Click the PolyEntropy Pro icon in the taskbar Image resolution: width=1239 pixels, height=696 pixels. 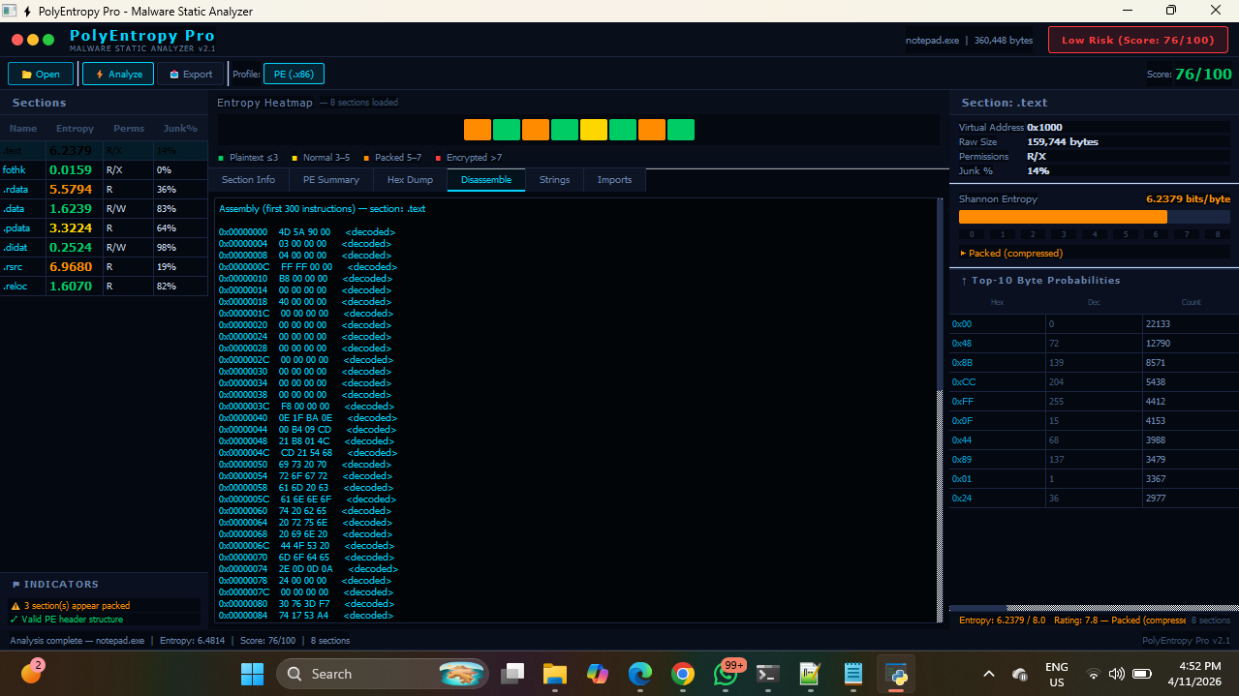pos(895,673)
